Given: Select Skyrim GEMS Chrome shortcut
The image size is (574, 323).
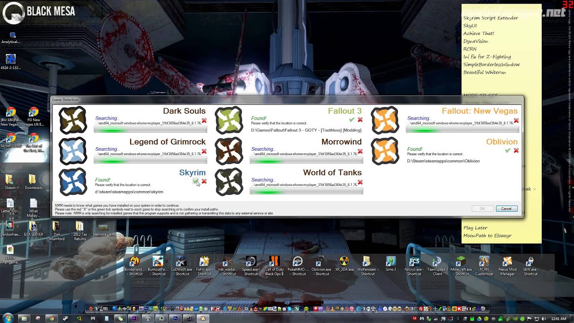Looking at the screenshot, I should [x=10, y=140].
